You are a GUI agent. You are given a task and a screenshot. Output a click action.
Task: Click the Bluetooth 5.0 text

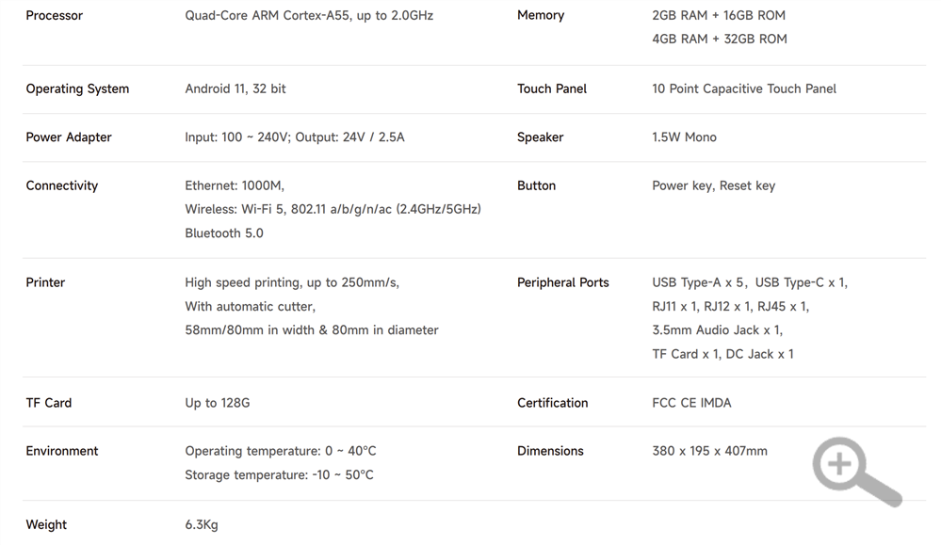(x=224, y=233)
